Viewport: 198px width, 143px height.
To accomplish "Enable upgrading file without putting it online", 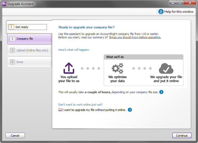I will [60, 110].
